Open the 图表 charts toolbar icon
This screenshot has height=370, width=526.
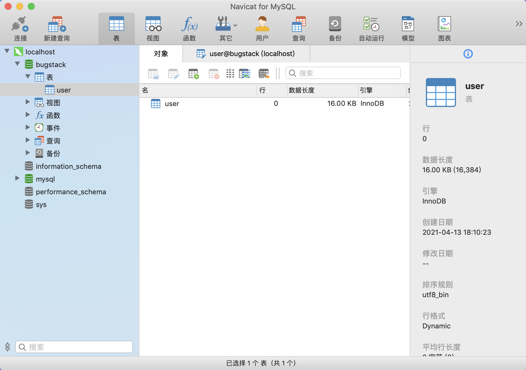point(444,29)
